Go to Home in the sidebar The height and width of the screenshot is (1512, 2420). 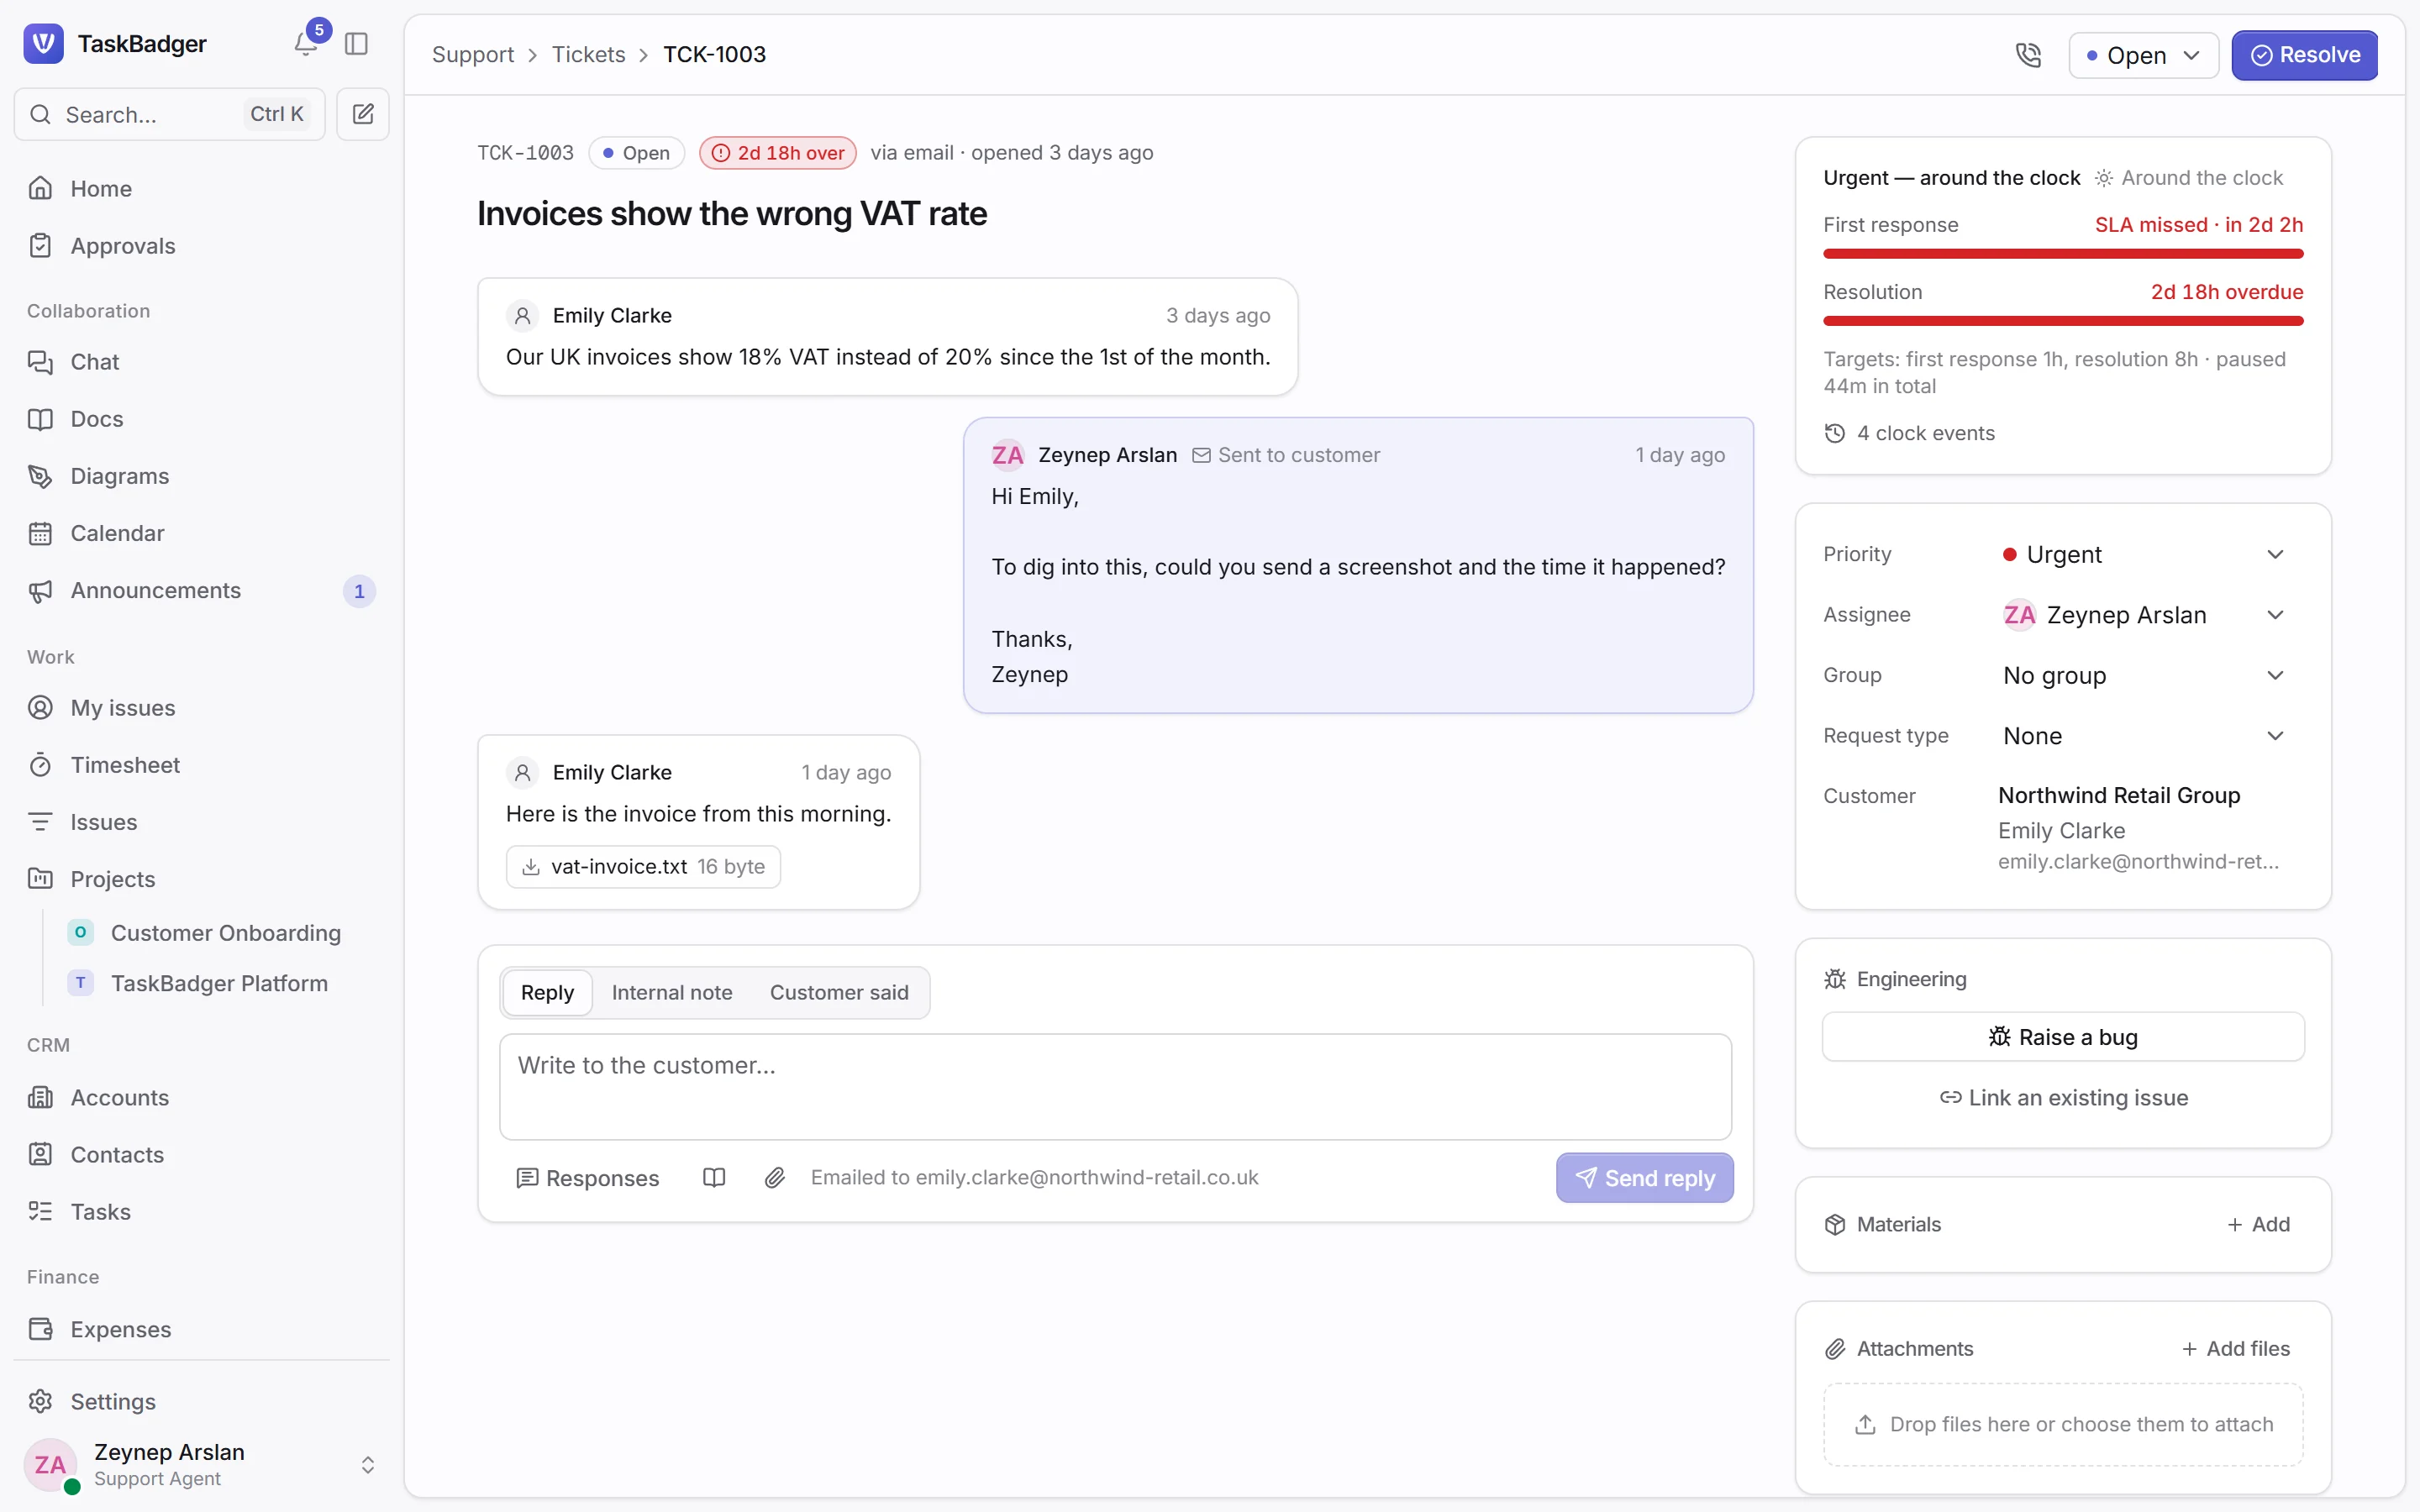tap(201, 189)
